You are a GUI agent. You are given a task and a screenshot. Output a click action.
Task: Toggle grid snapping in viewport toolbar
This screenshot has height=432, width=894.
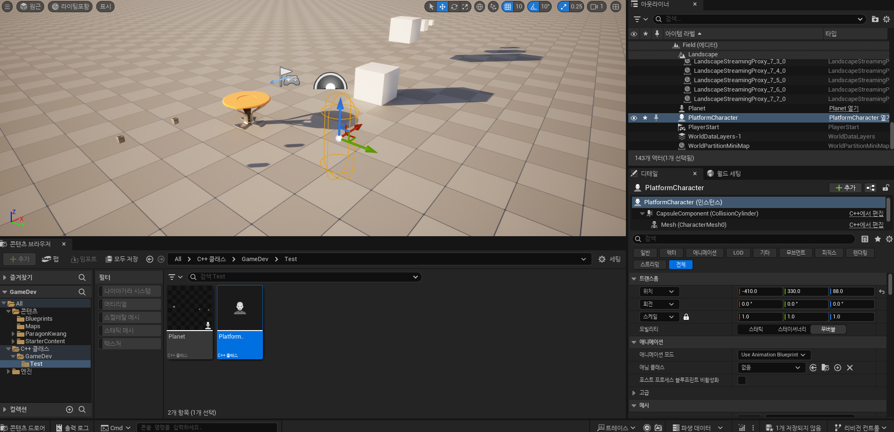pyautogui.click(x=508, y=7)
